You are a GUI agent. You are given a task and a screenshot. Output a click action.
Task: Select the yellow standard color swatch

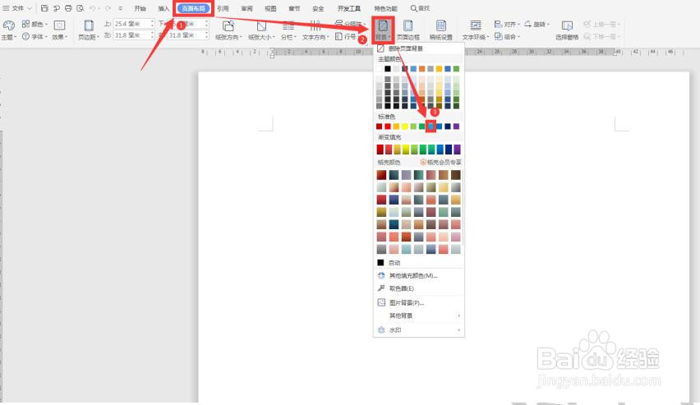click(405, 127)
